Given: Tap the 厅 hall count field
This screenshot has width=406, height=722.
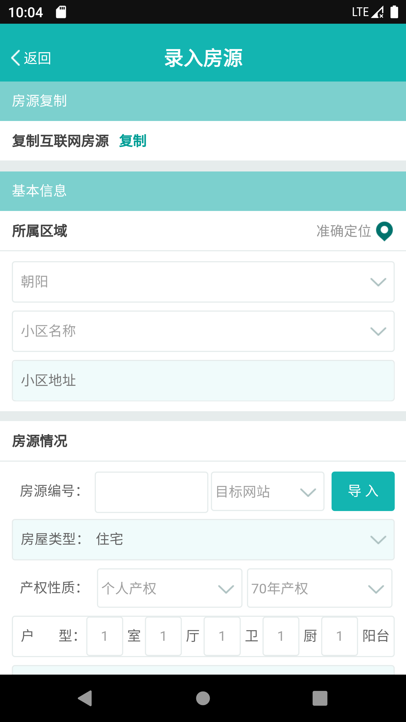Looking at the screenshot, I should pyautogui.click(x=163, y=636).
